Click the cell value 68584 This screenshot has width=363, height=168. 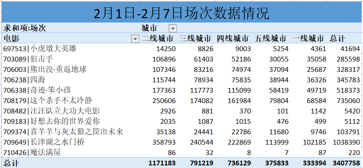point(316,101)
